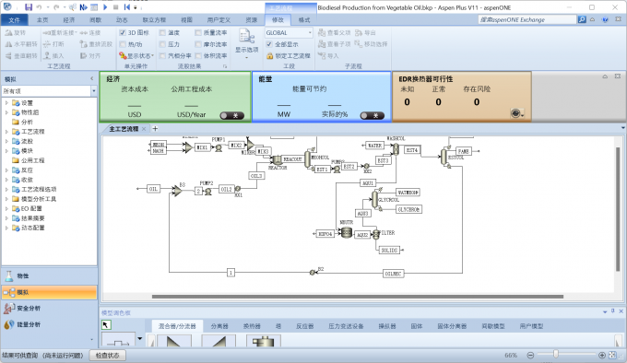Click the 物性 flask icon in navigation
The width and height of the screenshot is (627, 363).
click(x=9, y=275)
